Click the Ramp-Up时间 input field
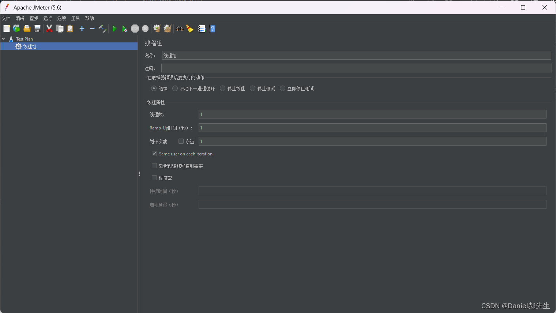 pos(372,128)
